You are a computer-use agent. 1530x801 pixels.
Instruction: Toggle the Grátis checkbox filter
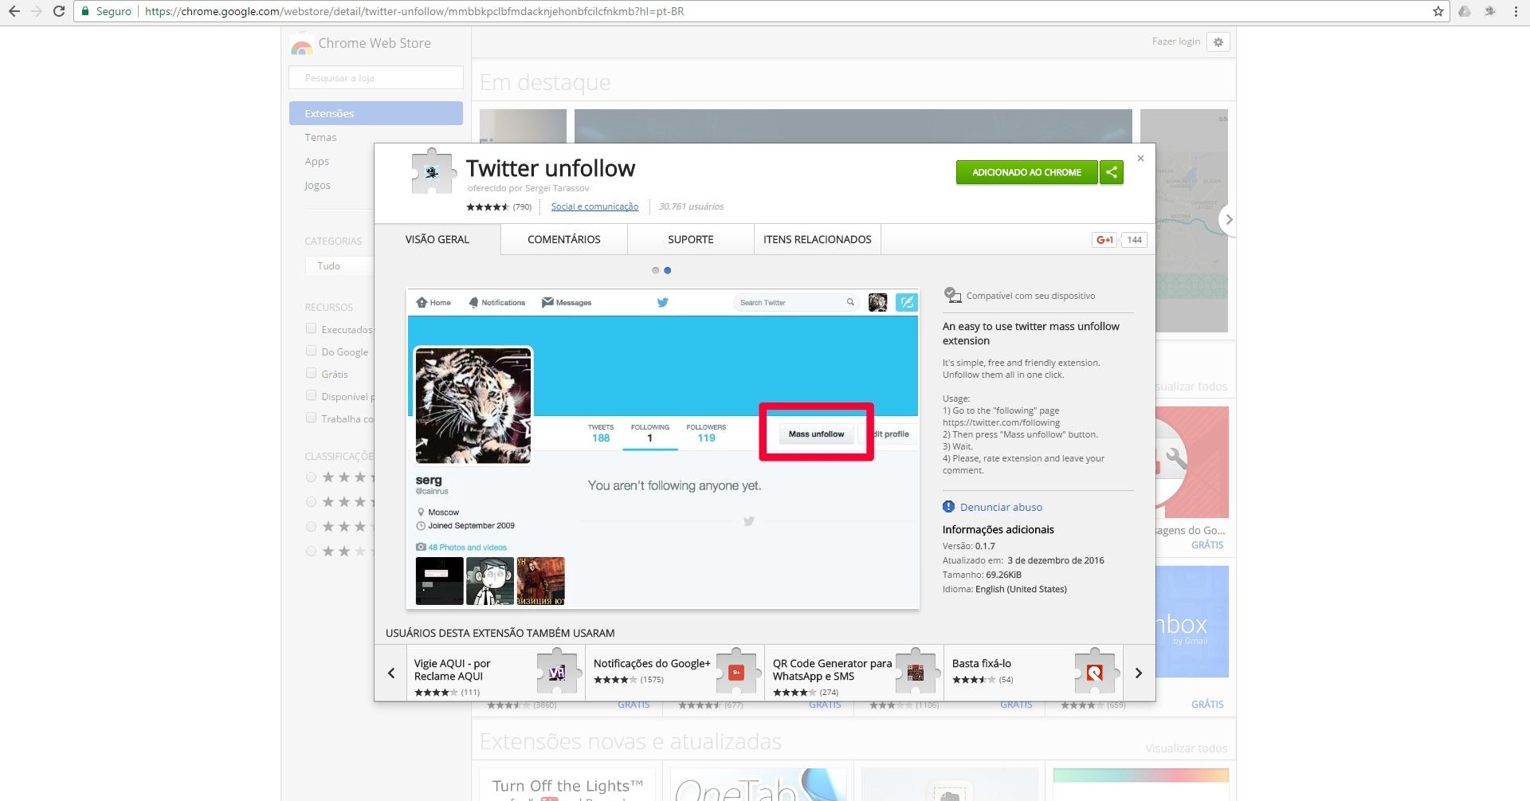311,373
